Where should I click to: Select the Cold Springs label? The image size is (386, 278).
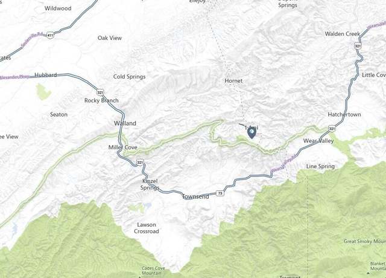click(129, 77)
